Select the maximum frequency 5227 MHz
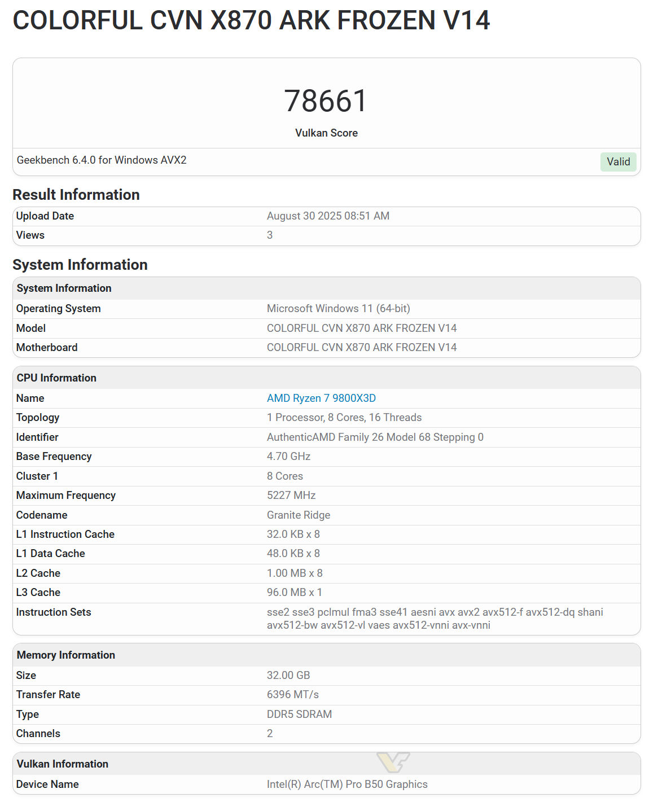This screenshot has height=802, width=649. pyautogui.click(x=291, y=496)
